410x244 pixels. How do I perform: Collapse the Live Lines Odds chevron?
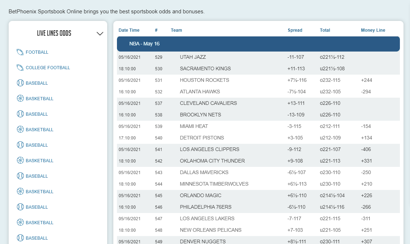pos(100,34)
